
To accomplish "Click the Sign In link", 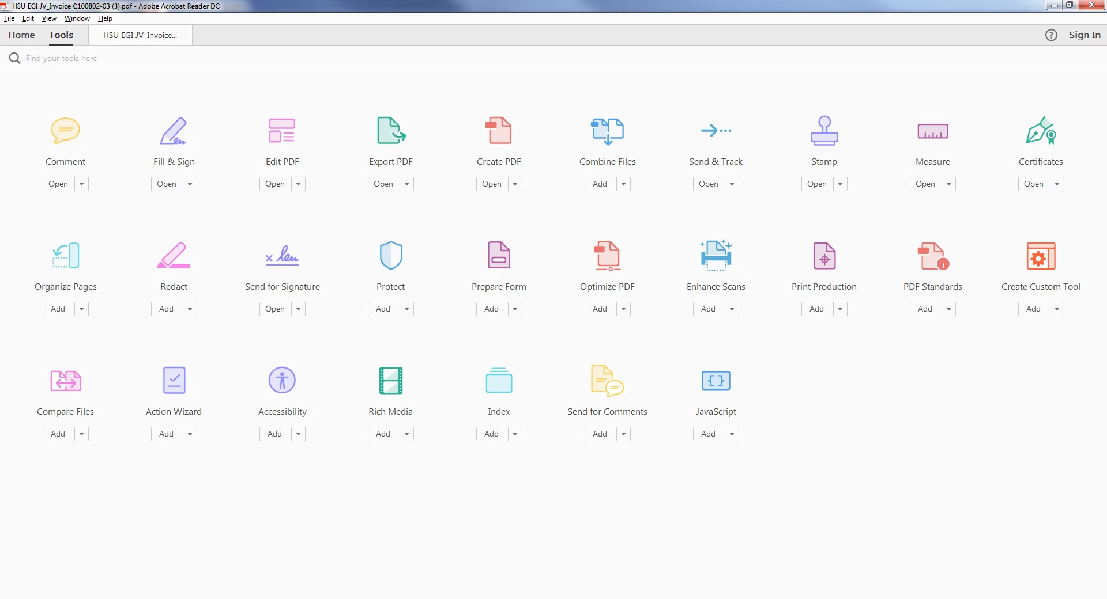I will 1085,35.
